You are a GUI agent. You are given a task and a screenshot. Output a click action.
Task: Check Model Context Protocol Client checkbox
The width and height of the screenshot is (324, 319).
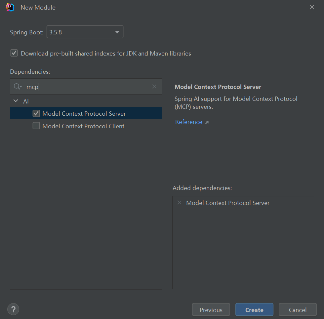(36, 126)
